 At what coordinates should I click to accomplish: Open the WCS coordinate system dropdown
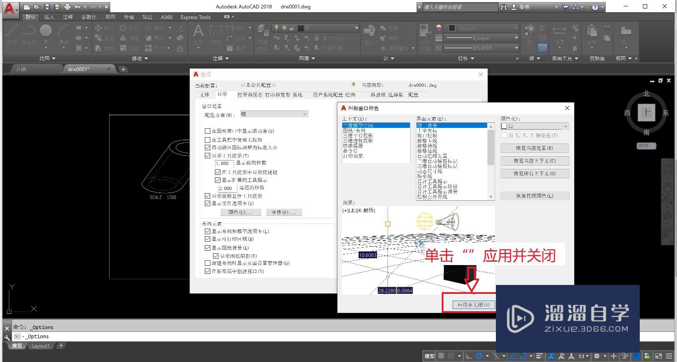tap(646, 146)
